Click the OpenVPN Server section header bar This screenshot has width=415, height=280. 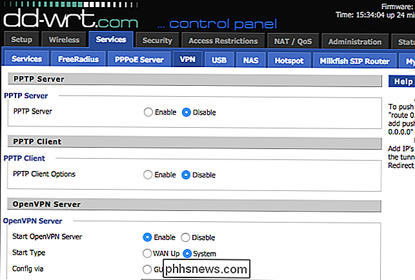click(x=194, y=205)
